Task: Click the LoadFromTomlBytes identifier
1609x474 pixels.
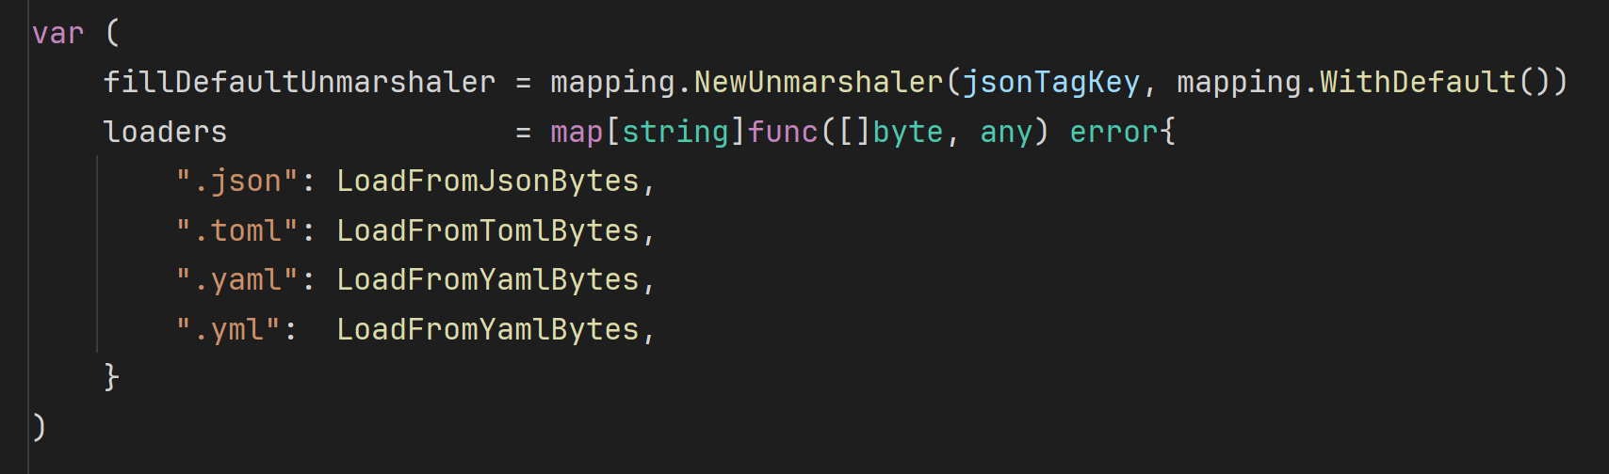Action: click(x=488, y=231)
